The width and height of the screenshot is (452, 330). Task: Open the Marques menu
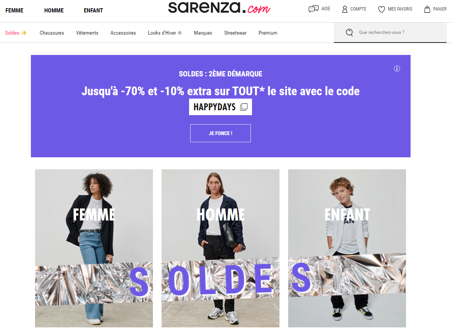click(203, 33)
